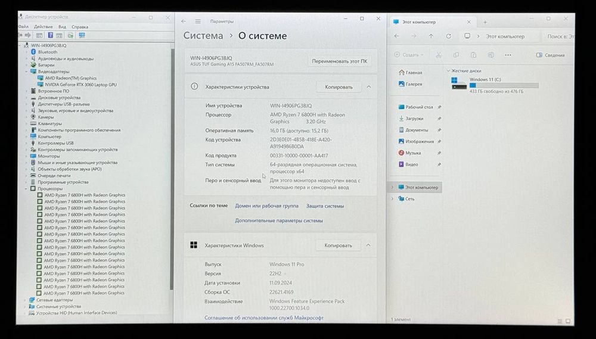
Task: Open Документы in Explorer sidebar
Action: 413,130
